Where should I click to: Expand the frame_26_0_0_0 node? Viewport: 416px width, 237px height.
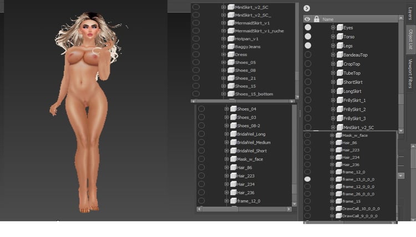tap(332, 194)
